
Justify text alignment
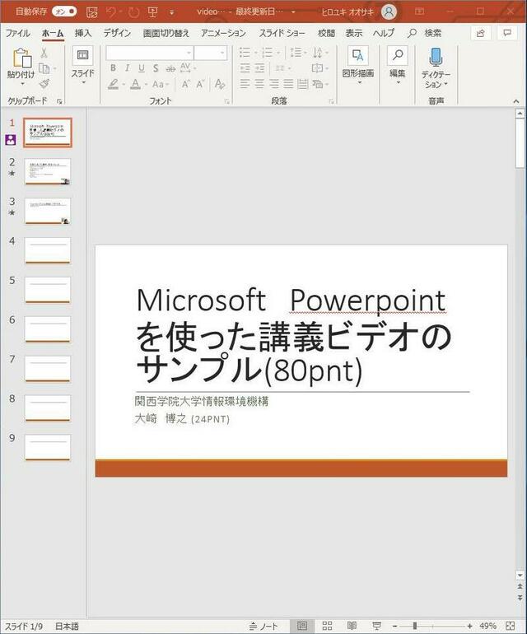tap(288, 84)
